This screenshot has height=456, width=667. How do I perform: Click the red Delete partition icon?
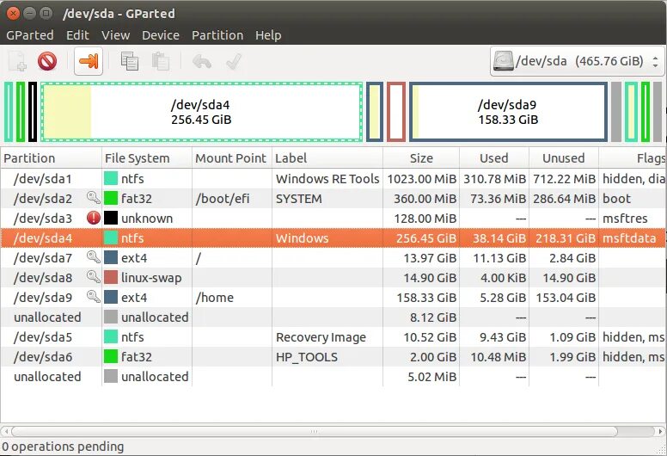[x=46, y=61]
